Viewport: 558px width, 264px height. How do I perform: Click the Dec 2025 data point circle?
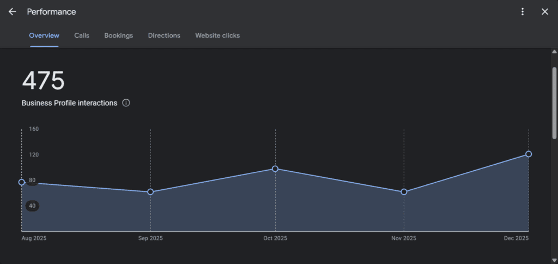tap(529, 154)
